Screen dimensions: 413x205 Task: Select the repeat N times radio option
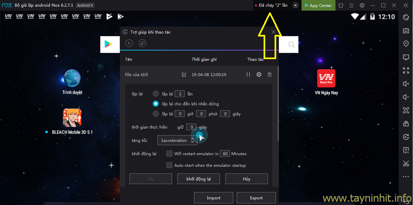[x=155, y=94]
